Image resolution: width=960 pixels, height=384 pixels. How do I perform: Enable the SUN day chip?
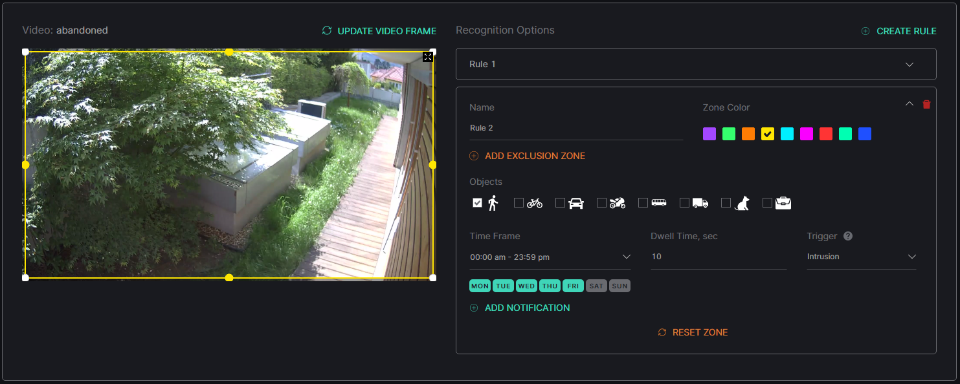click(620, 286)
